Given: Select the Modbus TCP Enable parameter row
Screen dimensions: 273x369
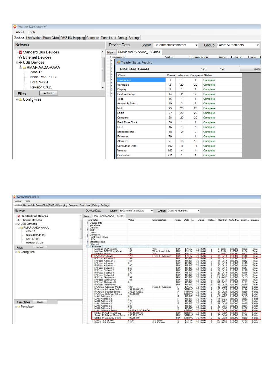Looking at the screenshot, I should [x=176, y=249].
